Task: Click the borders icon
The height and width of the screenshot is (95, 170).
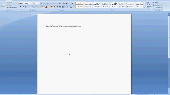Action: [71, 7]
